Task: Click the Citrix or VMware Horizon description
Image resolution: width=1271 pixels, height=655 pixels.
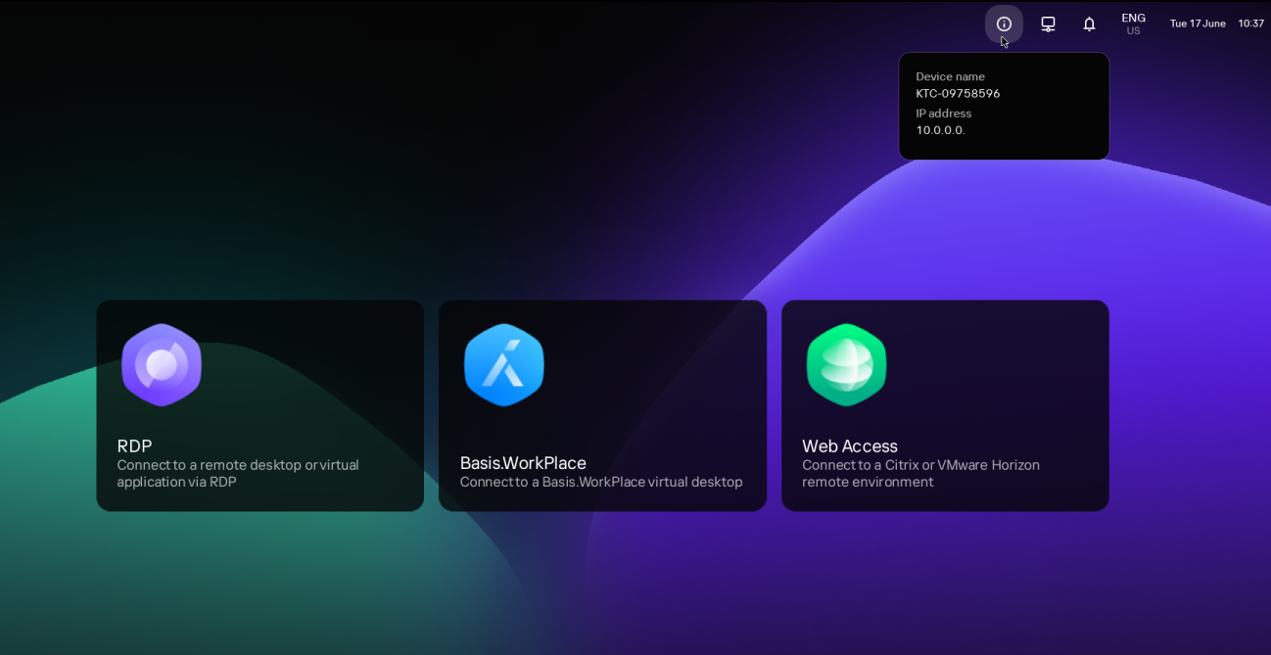Action: tap(920, 474)
